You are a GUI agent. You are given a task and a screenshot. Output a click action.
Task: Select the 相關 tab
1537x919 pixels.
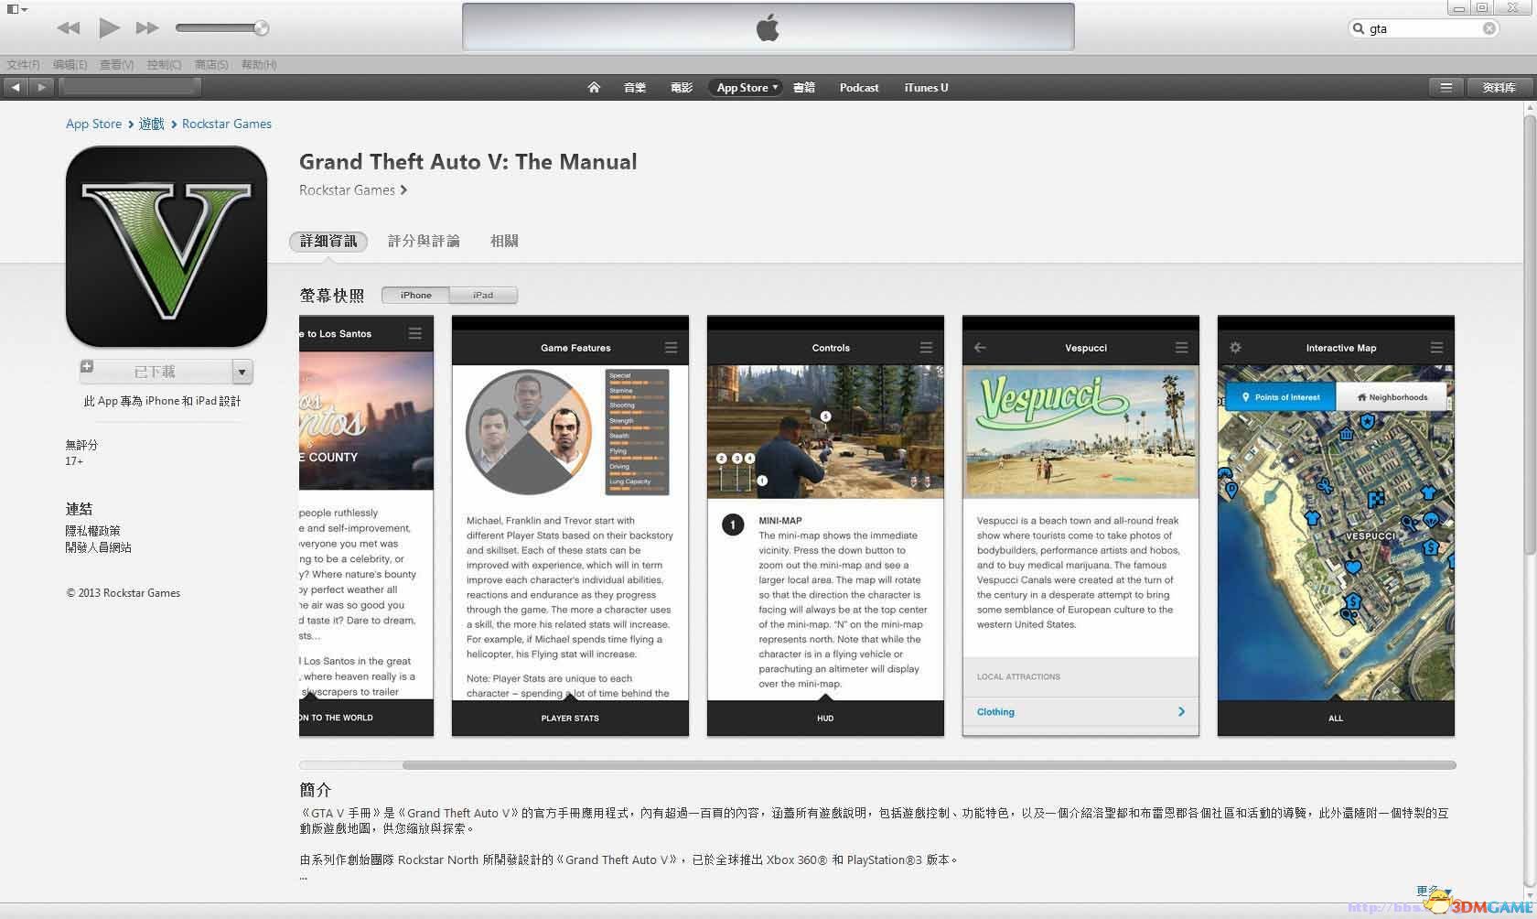pos(504,241)
